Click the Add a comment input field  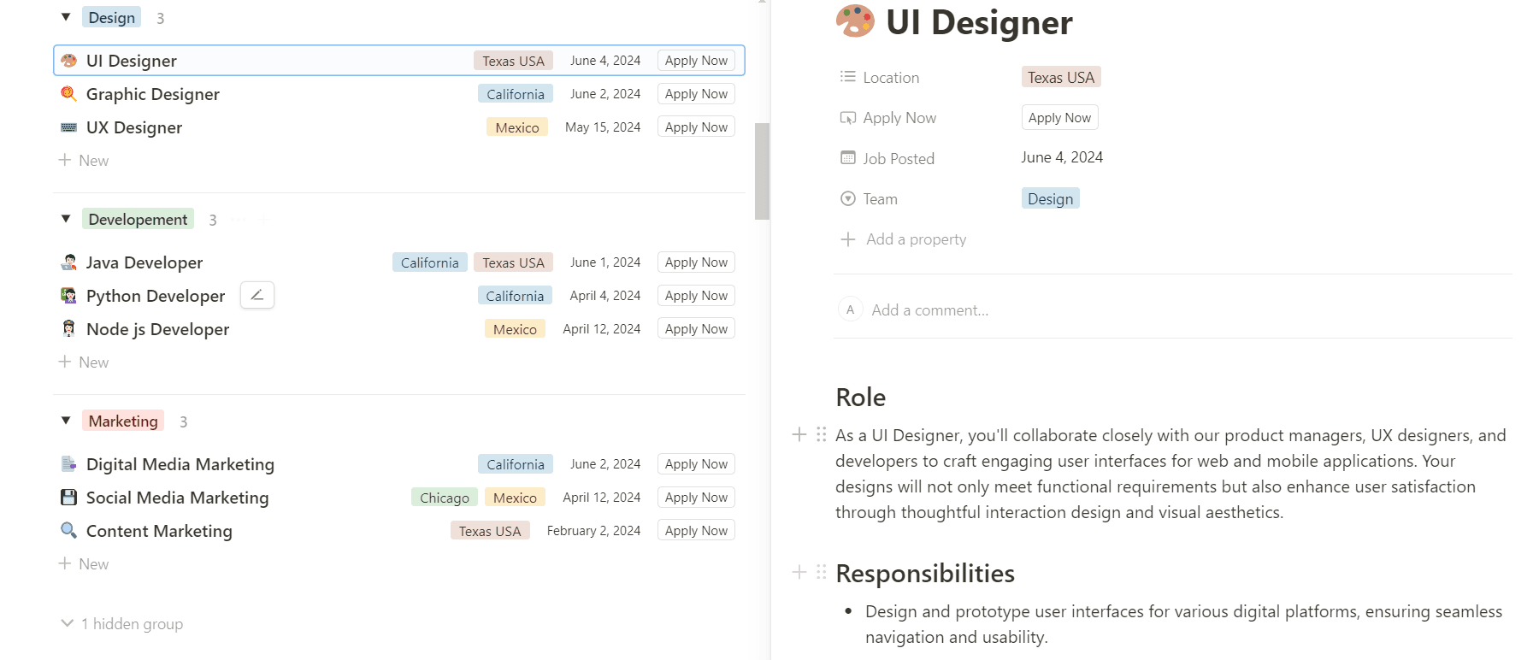coord(930,310)
